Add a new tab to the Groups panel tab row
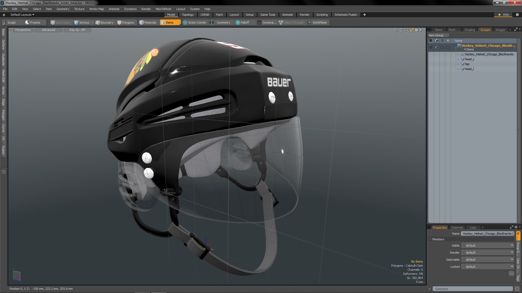 click(510, 30)
